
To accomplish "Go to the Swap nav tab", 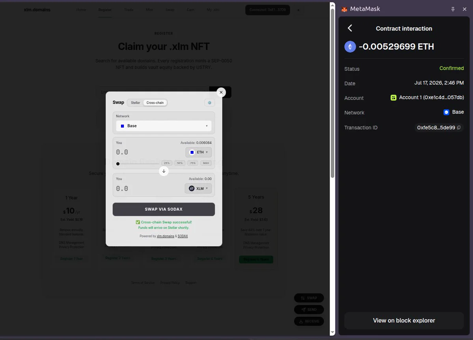I will click(170, 10).
